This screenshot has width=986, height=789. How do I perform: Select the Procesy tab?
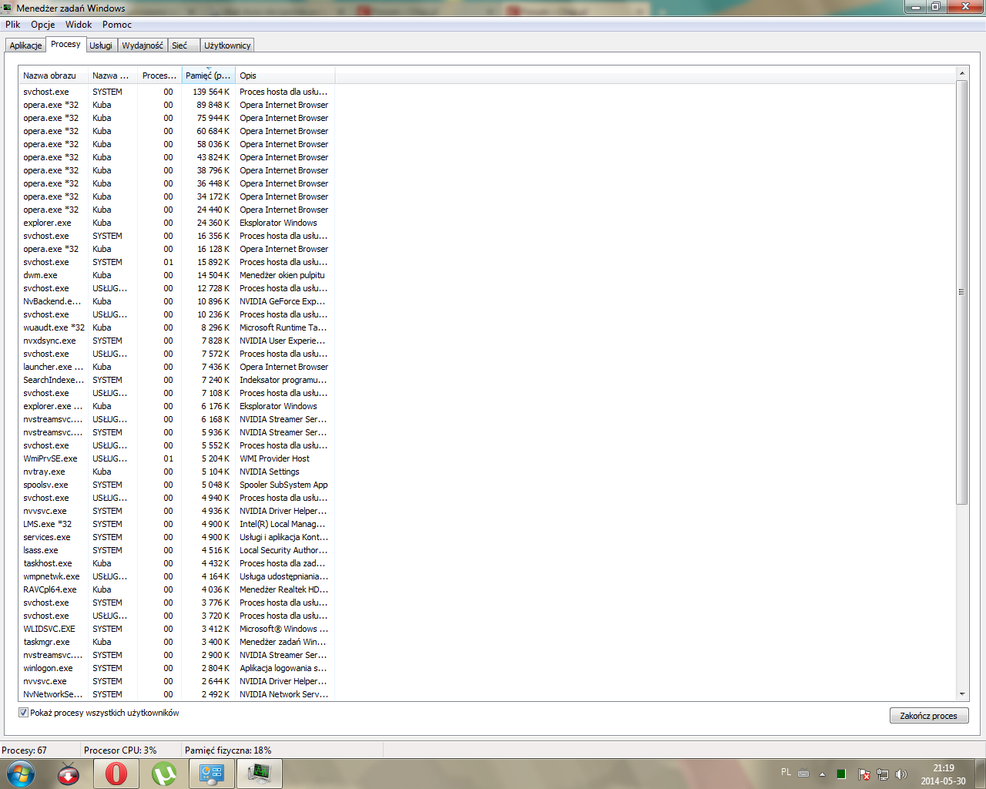(x=65, y=44)
